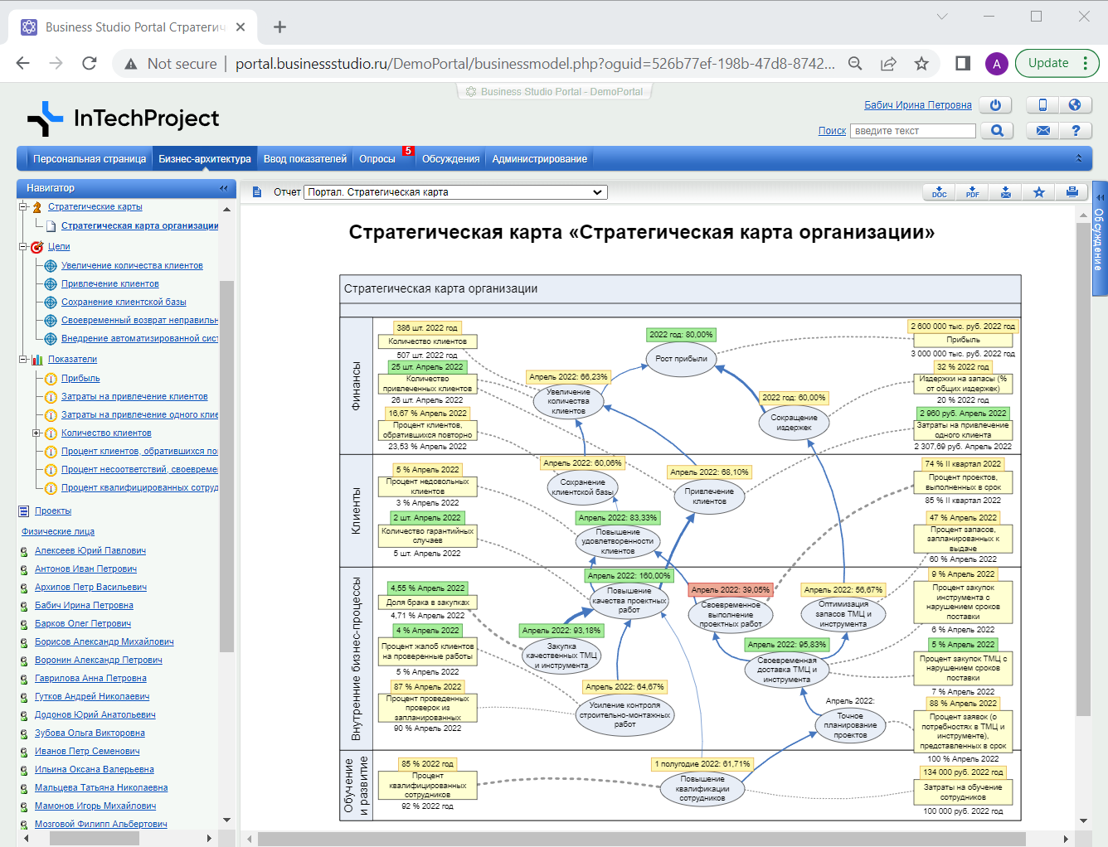Expand the Количество клиентов tree node

(x=36, y=433)
